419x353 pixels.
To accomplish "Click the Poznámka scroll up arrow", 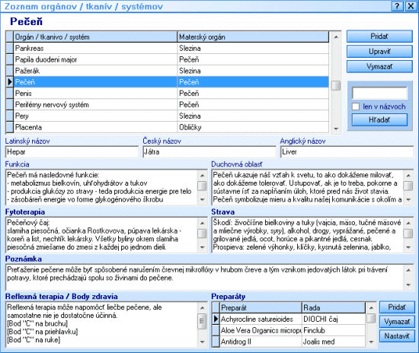I will [408, 270].
